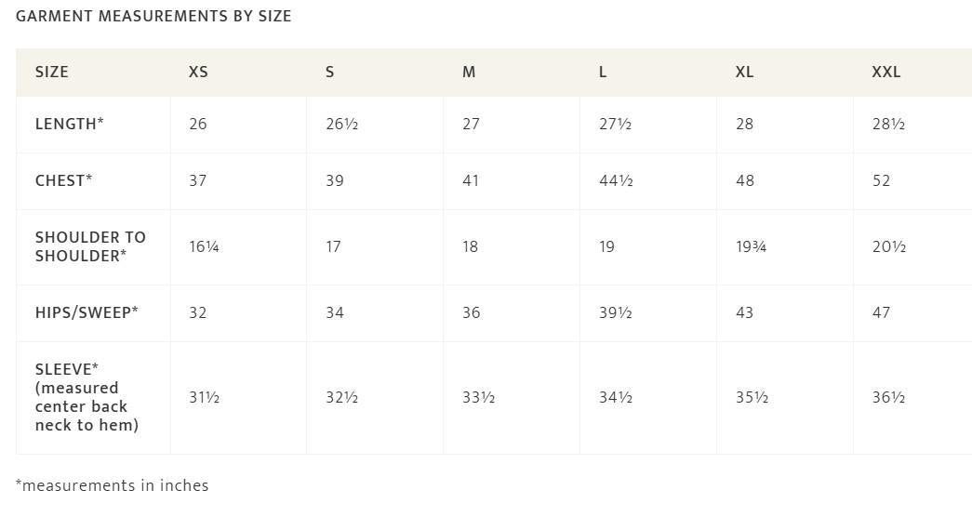Click the XXL sleeve value 36½
This screenshot has height=530, width=972.
tap(888, 397)
